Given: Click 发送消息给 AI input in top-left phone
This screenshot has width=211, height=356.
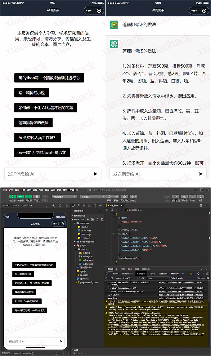Looking at the screenshot, I should coord(53,174).
